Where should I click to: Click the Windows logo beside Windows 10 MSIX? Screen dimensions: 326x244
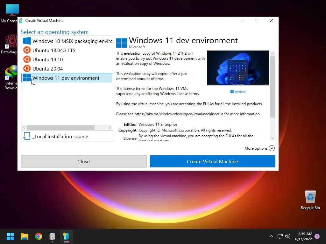pos(27,41)
